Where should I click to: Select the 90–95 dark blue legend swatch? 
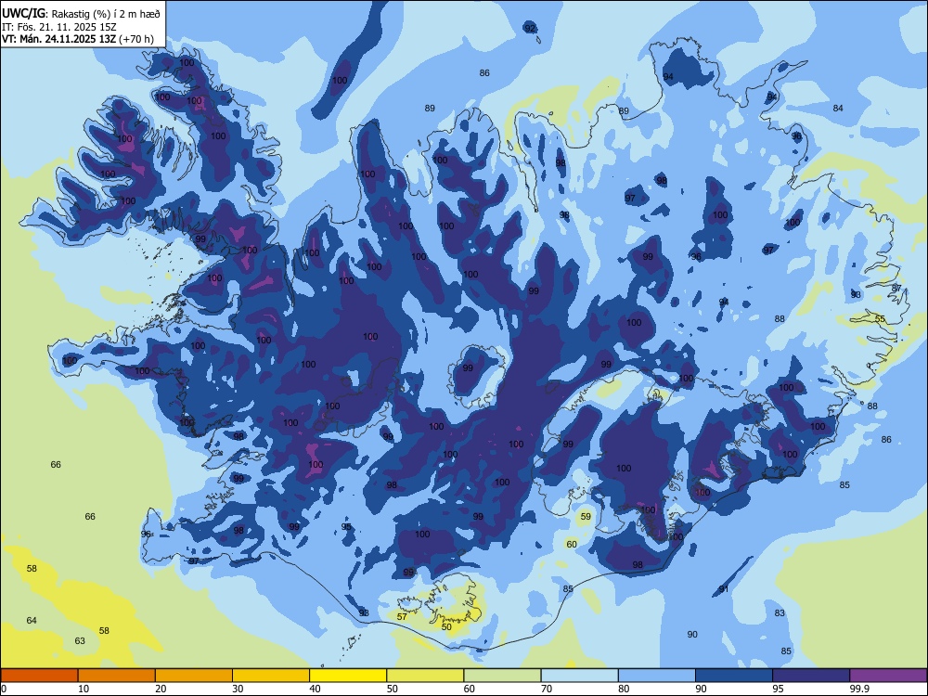734,676
